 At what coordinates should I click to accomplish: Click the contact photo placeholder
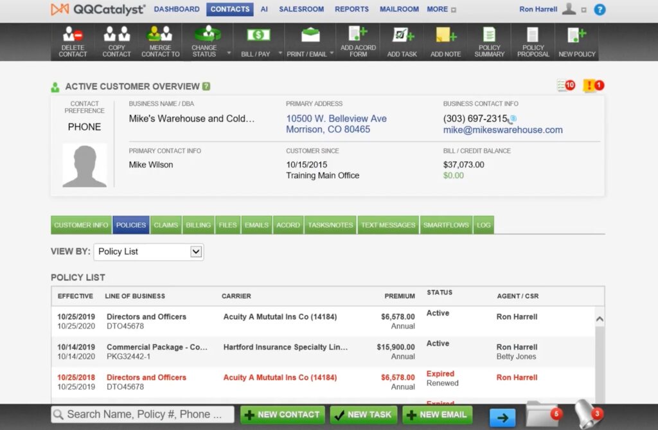click(84, 165)
